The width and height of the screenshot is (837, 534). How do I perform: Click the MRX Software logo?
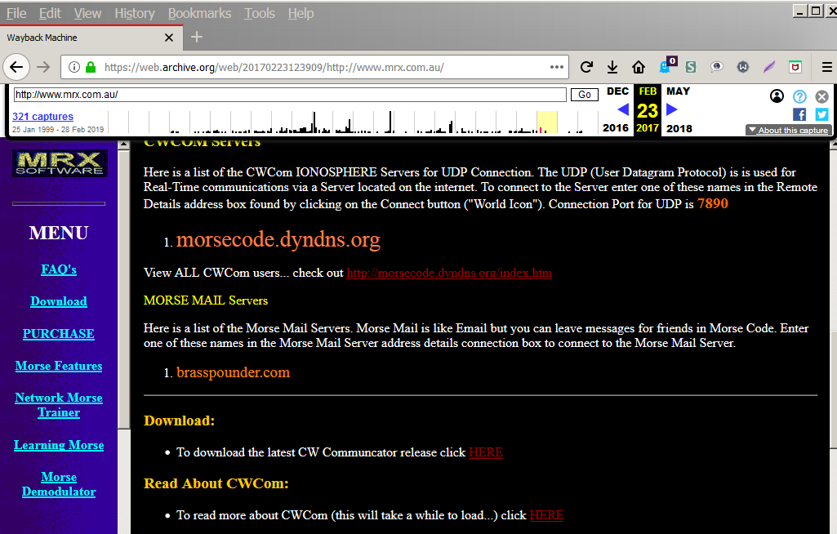coord(60,162)
